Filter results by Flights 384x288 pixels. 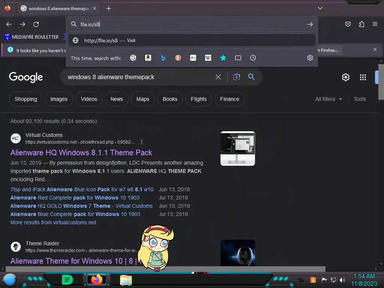click(199, 99)
